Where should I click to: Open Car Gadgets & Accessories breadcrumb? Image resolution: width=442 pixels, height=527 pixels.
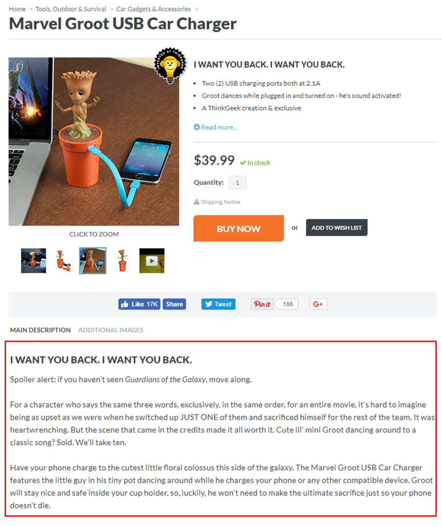[x=153, y=9]
